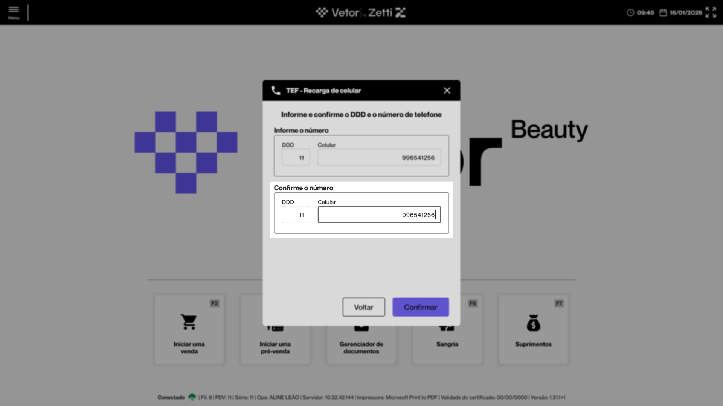723x406 pixels.
Task: Focus the confirmation DDD field
Action: (x=296, y=215)
